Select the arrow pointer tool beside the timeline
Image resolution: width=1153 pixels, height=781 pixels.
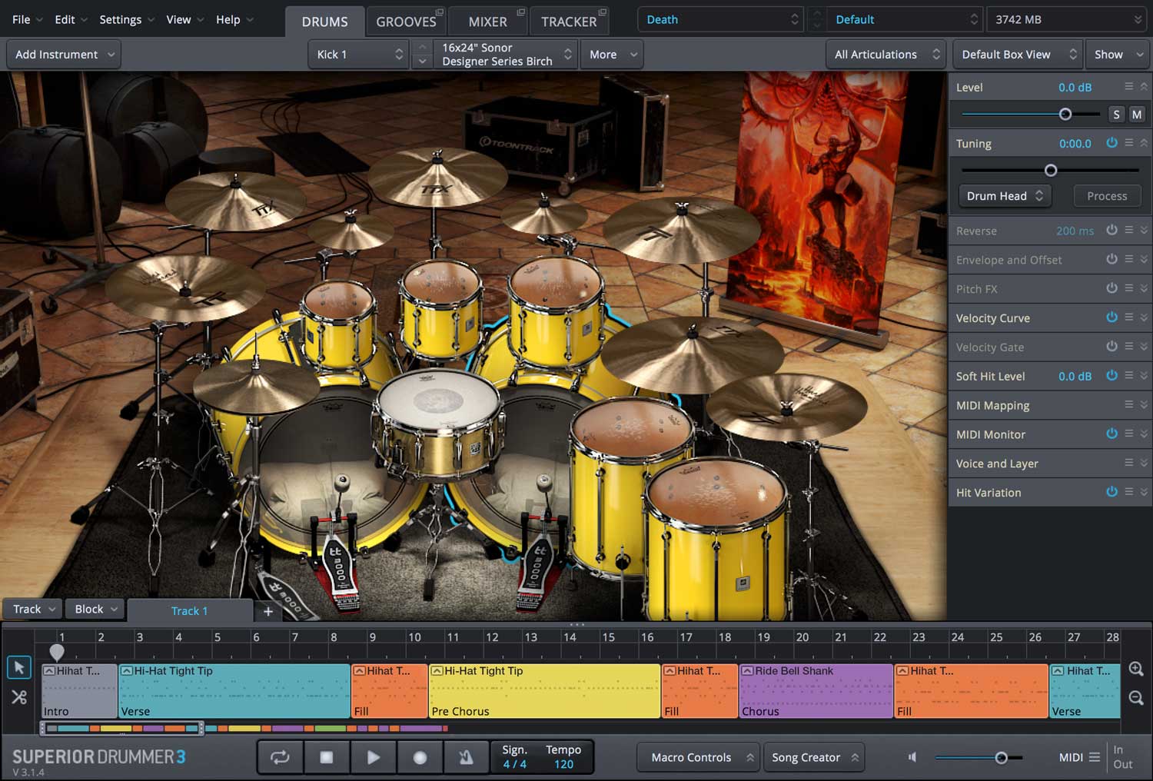[x=18, y=667]
